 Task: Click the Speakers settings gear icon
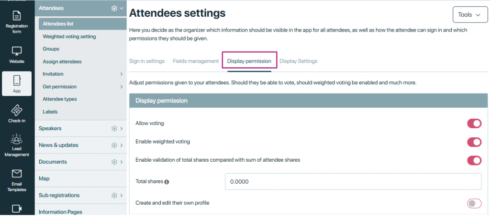114,128
